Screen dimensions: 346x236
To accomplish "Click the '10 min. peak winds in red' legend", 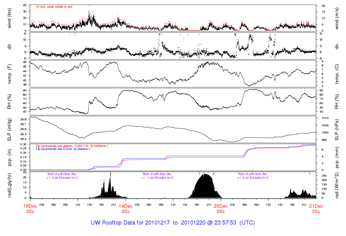I will (x=54, y=7).
